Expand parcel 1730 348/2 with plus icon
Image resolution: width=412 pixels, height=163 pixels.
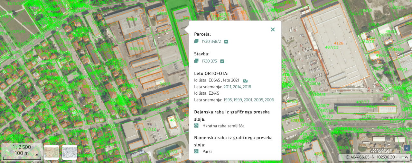click(x=226, y=42)
